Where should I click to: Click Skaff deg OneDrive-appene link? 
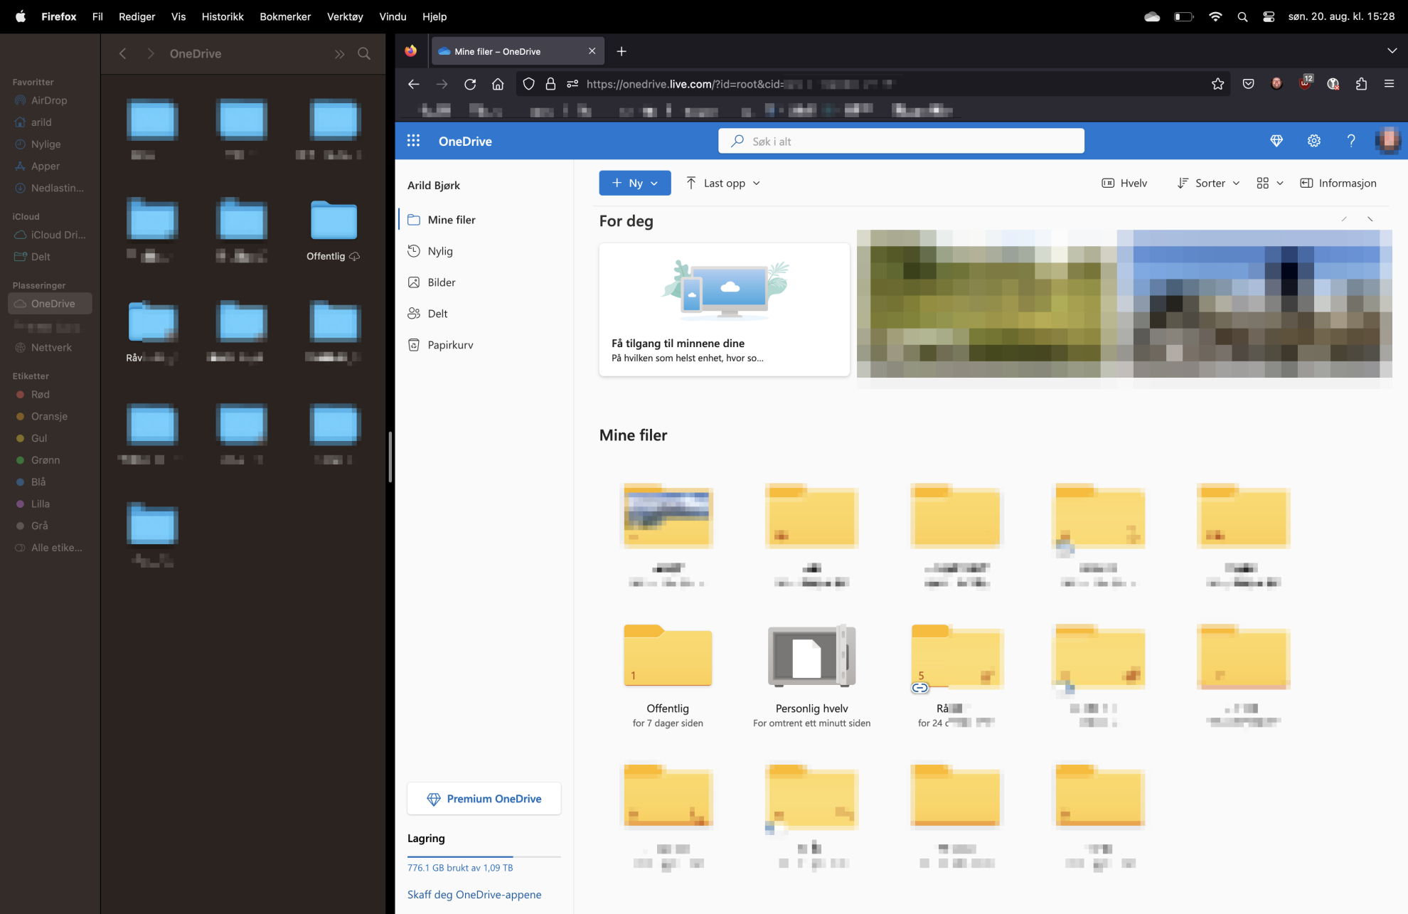click(x=474, y=894)
